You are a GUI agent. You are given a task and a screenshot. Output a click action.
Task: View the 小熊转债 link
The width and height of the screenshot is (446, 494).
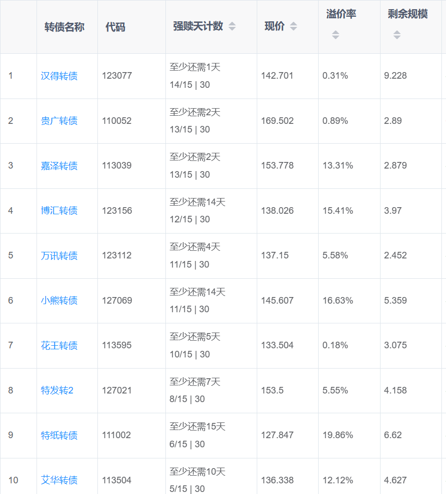(59, 301)
